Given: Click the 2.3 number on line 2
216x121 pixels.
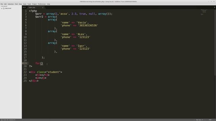Looking at the screenshot, I should [74, 14].
